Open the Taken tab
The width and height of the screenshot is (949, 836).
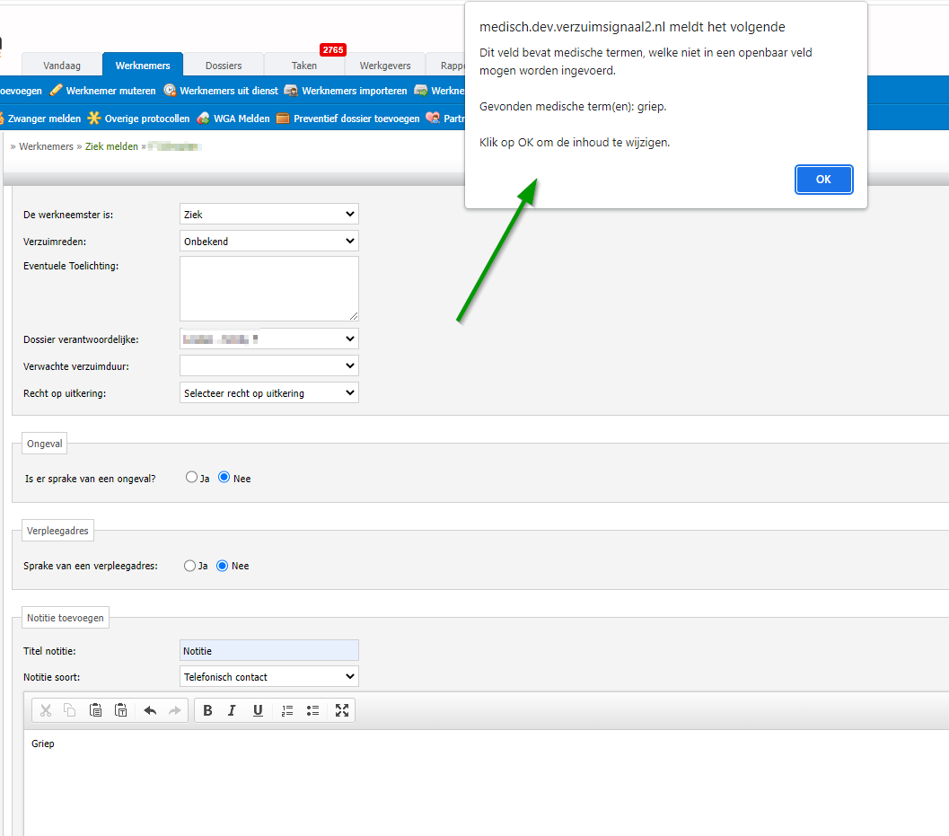[303, 66]
